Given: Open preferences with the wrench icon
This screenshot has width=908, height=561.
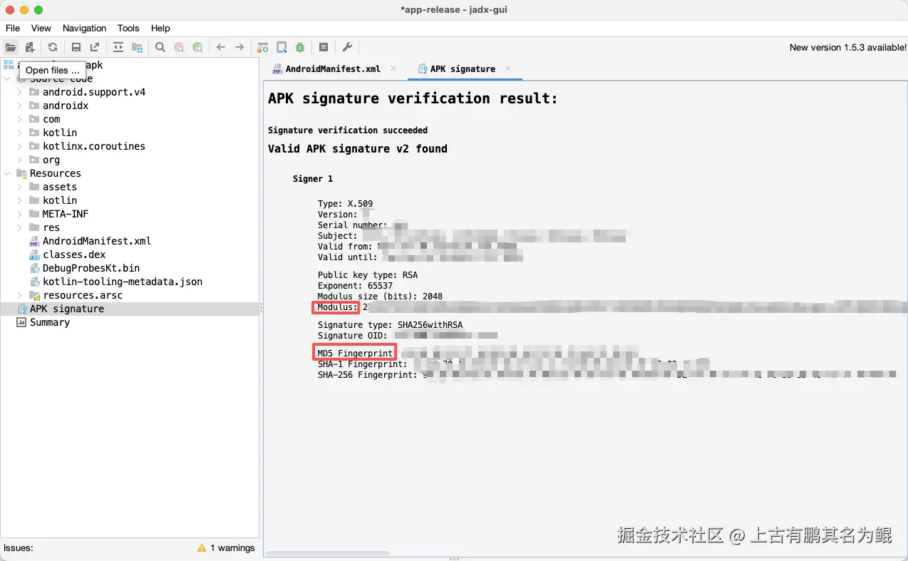Looking at the screenshot, I should pos(347,47).
